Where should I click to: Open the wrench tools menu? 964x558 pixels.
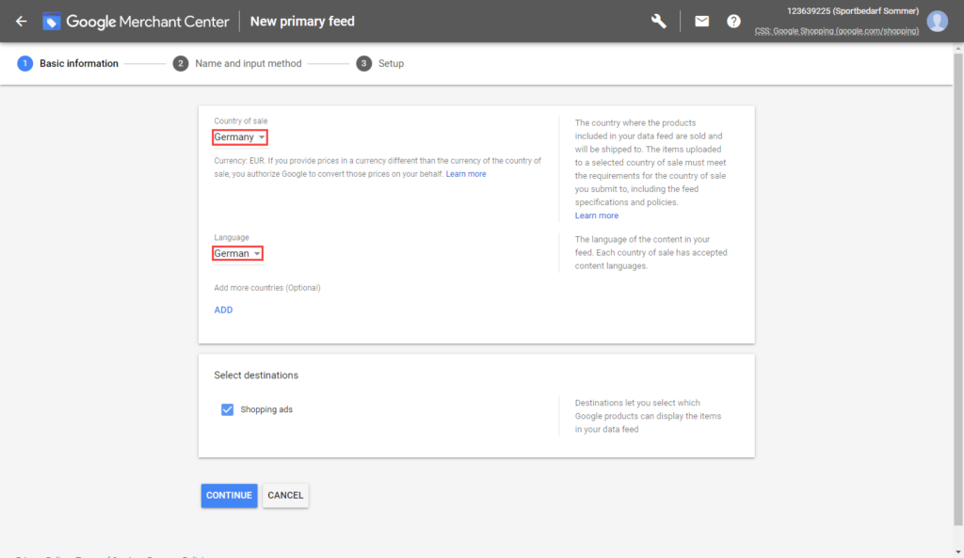click(x=659, y=21)
